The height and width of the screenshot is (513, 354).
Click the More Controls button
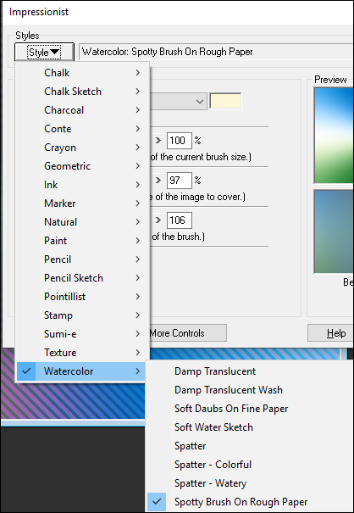click(x=188, y=333)
